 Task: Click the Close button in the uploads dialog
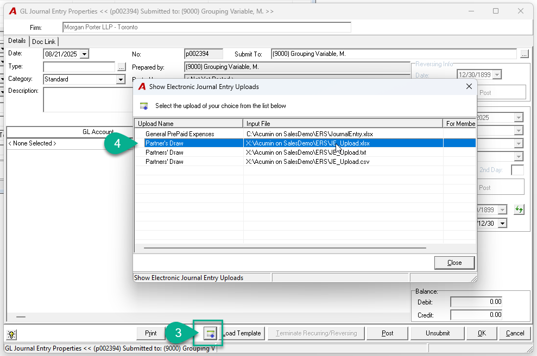tap(454, 263)
